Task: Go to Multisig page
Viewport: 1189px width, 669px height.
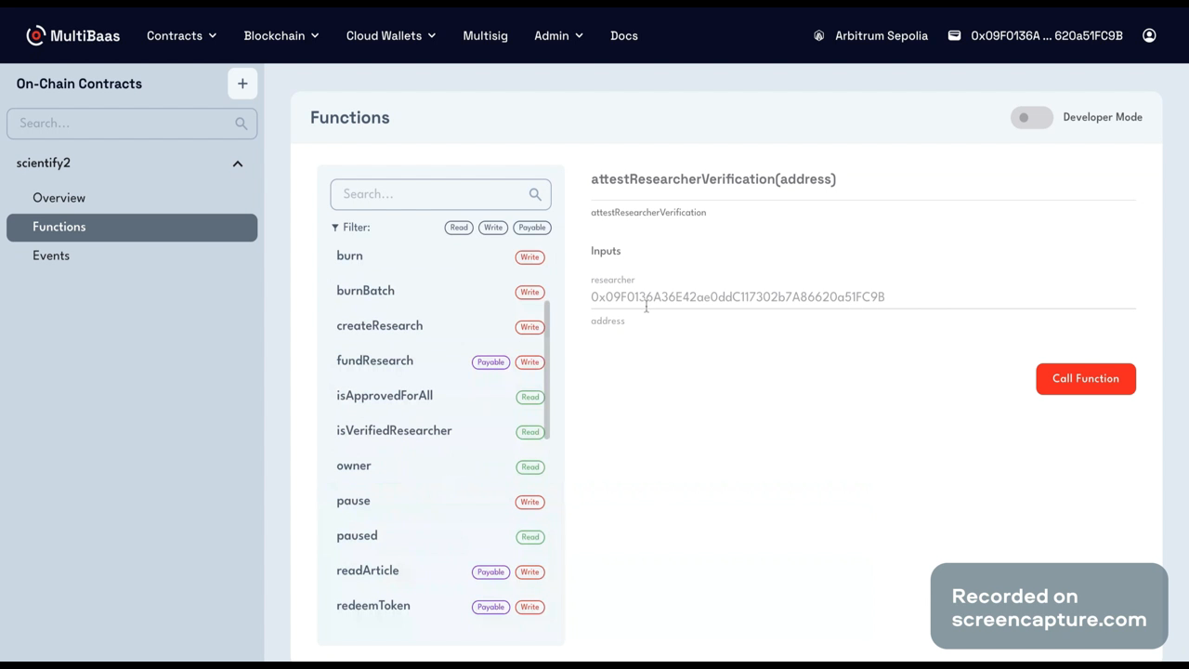Action: 485,35
